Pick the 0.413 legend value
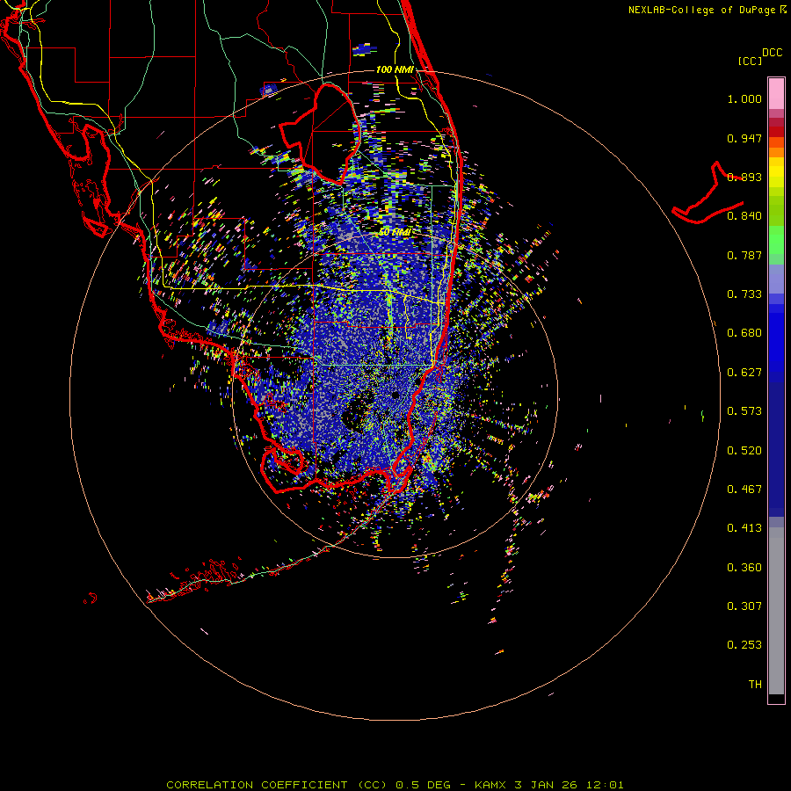 pyautogui.click(x=744, y=528)
